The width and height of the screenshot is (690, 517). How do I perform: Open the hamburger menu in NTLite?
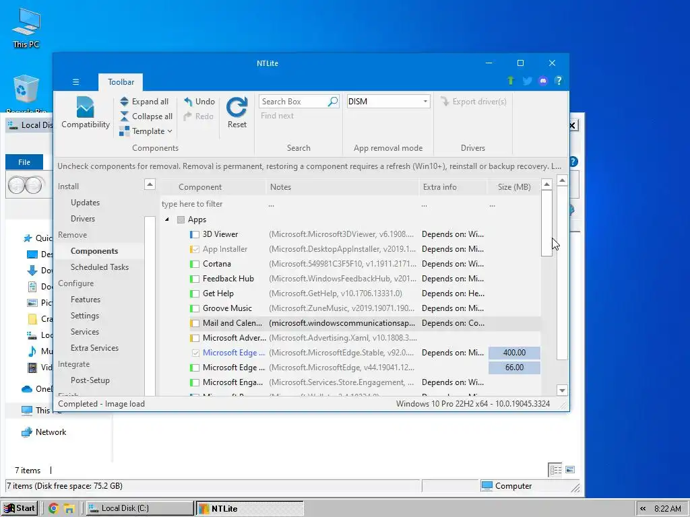(x=75, y=81)
